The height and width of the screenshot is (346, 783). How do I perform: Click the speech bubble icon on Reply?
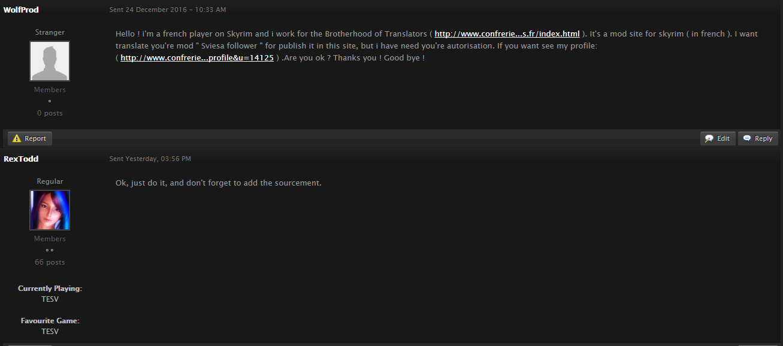(x=747, y=138)
